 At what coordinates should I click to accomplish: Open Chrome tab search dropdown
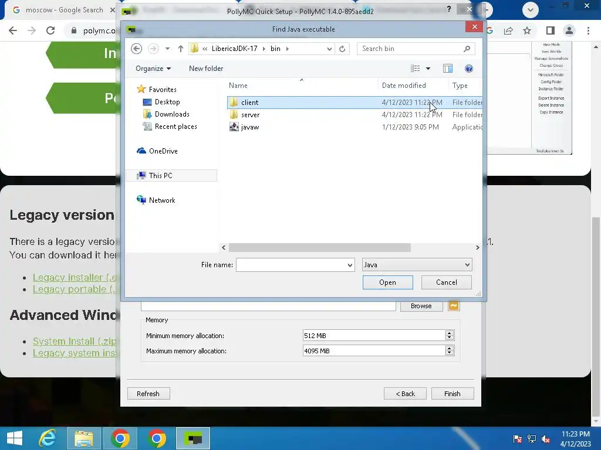tap(531, 10)
